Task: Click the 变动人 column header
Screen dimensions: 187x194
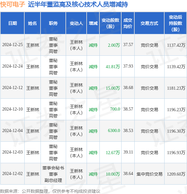Action: 76,23
